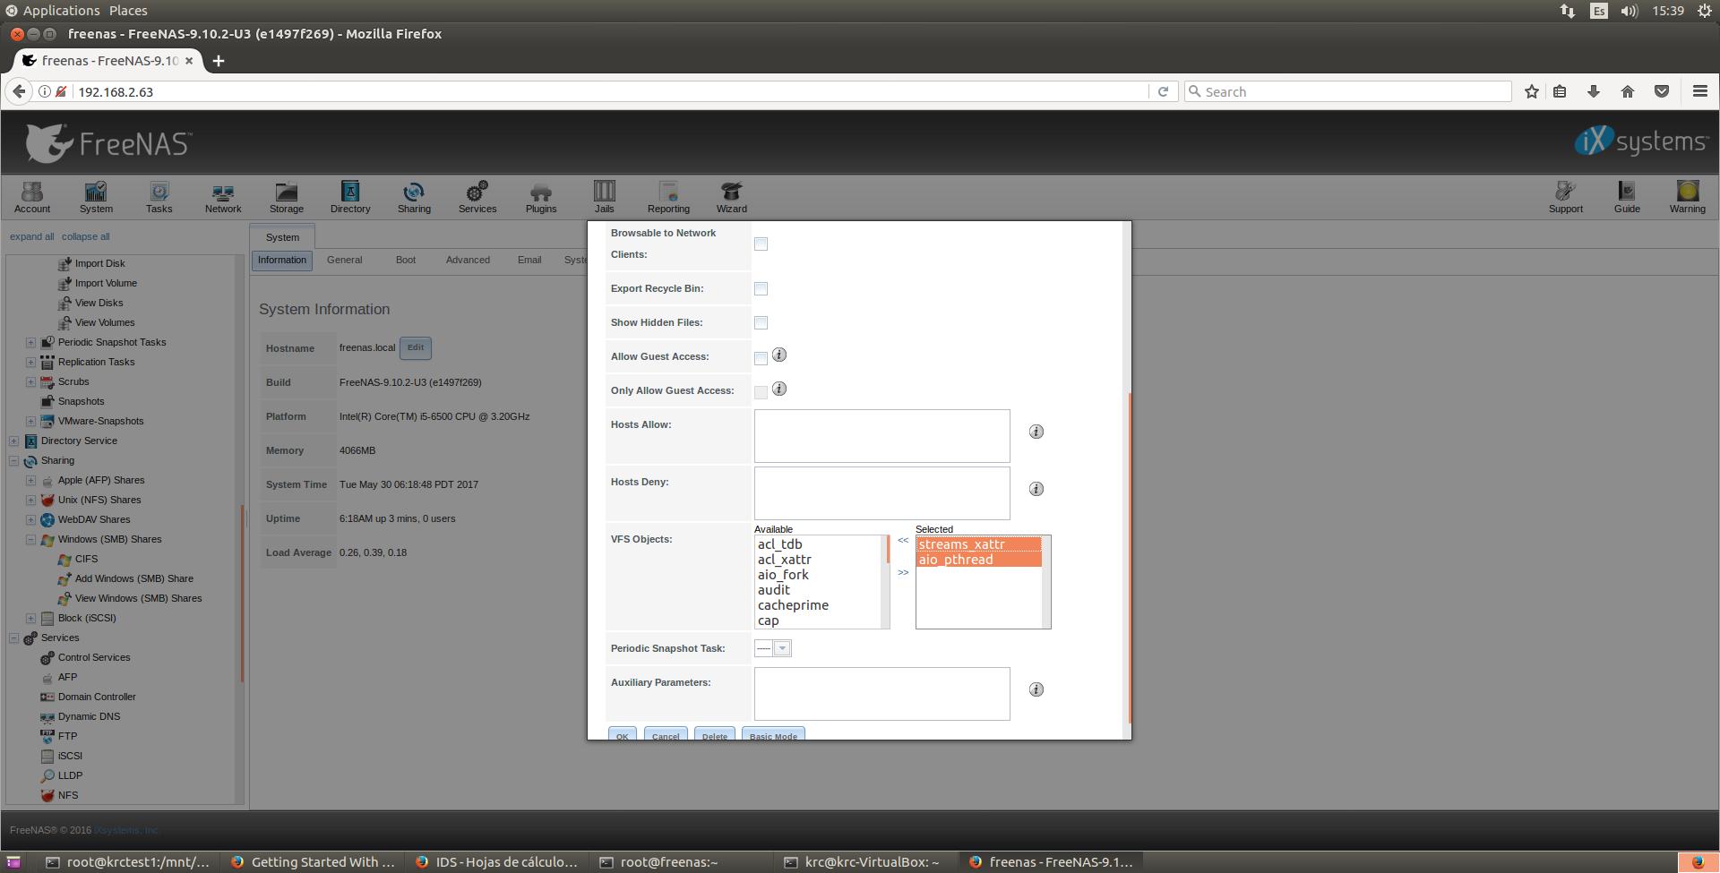Open the Directory toolbar icon

[x=350, y=197]
